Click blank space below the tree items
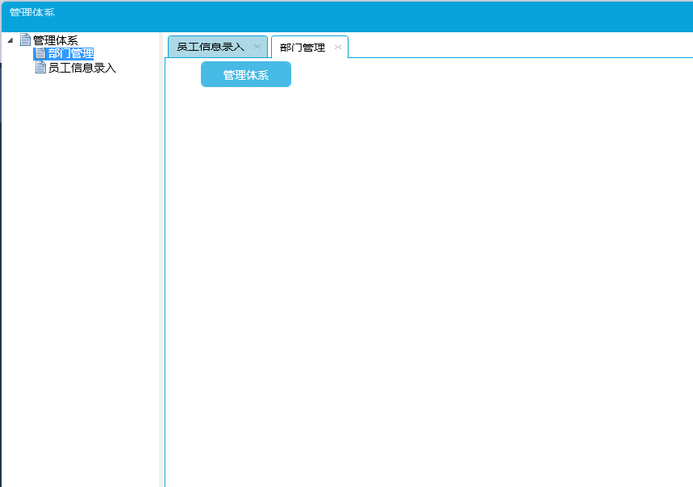 click(x=81, y=282)
